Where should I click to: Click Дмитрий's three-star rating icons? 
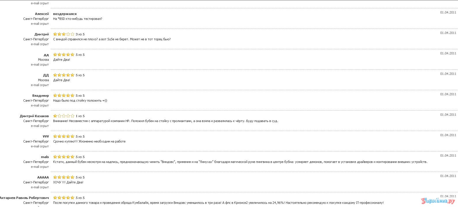point(64,34)
